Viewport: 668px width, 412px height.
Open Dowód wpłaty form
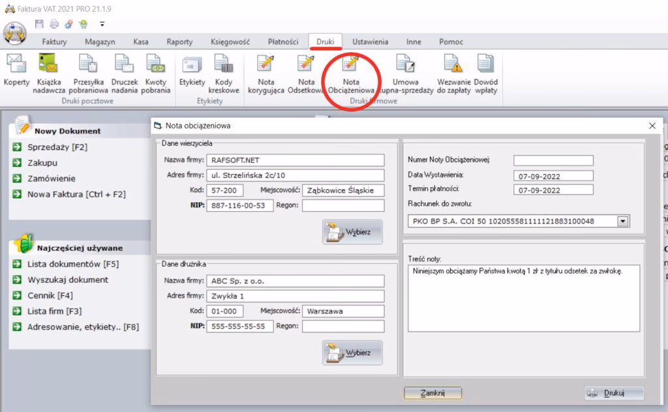tap(485, 71)
